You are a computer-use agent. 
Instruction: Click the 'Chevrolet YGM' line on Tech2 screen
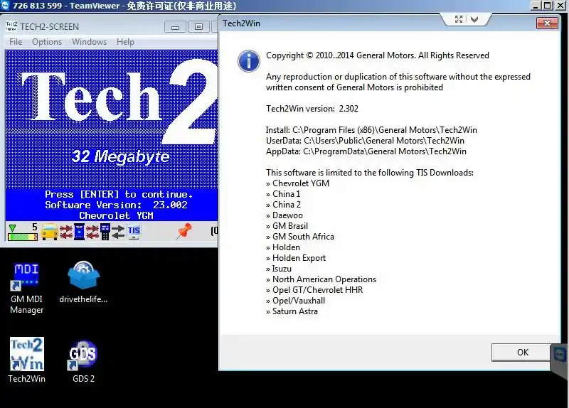116,215
